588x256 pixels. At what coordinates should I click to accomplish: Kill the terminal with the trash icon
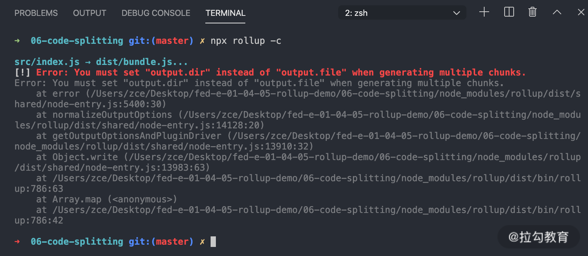click(532, 12)
